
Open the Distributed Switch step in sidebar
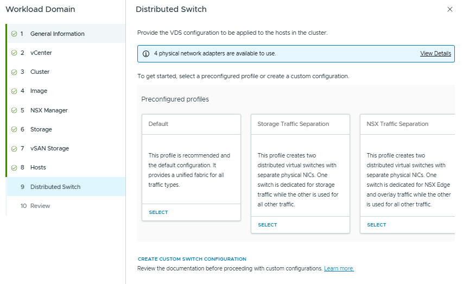click(x=55, y=187)
